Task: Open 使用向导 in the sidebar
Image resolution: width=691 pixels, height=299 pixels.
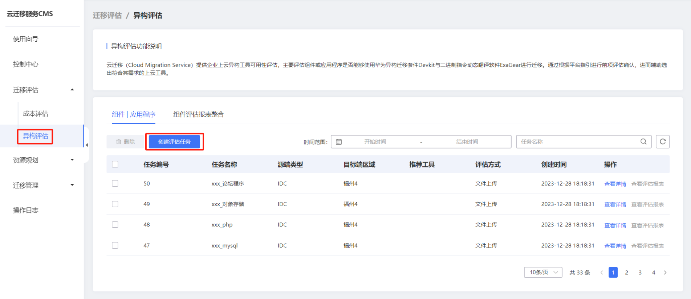Action: coord(26,39)
